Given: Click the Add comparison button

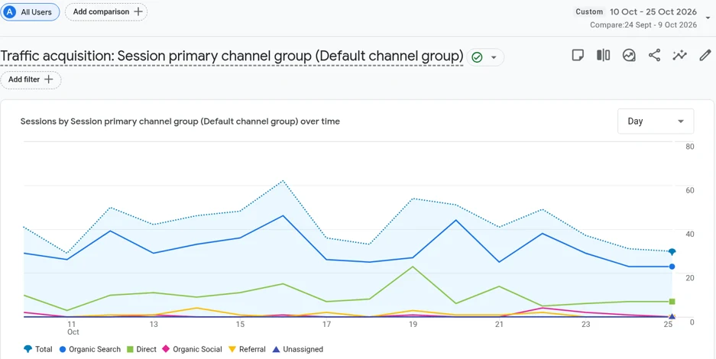Looking at the screenshot, I should (x=106, y=12).
